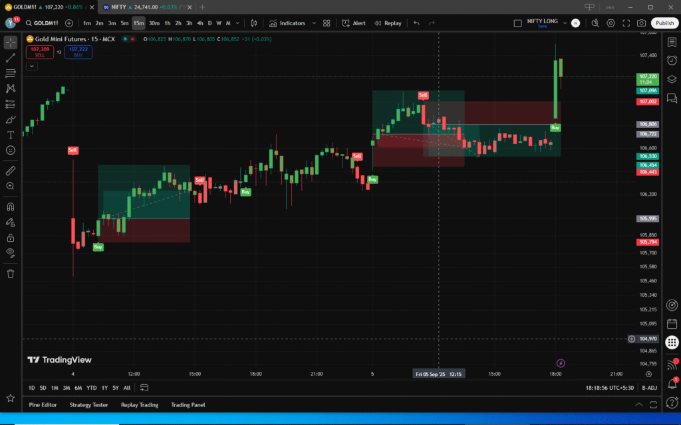Select the trend line drawing tool
This screenshot has width=681, height=425.
coord(11,58)
